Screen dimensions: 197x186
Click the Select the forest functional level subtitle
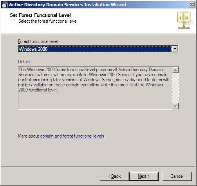click(49, 21)
